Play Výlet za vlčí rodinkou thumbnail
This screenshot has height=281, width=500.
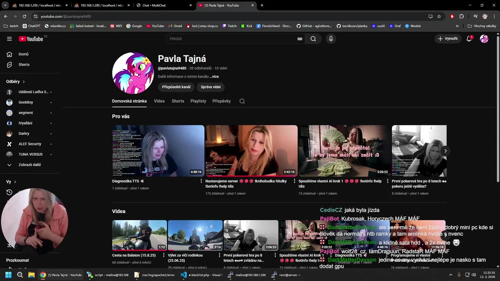tap(195, 235)
